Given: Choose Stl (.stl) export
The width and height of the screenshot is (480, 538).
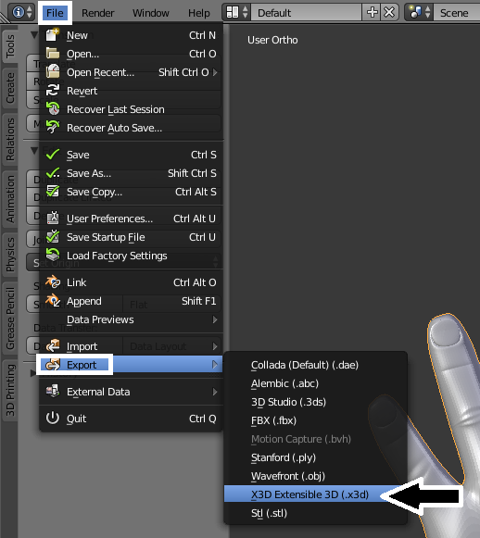Looking at the screenshot, I should click(x=315, y=513).
